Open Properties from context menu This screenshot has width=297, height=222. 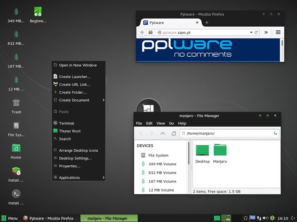(x=78, y=166)
